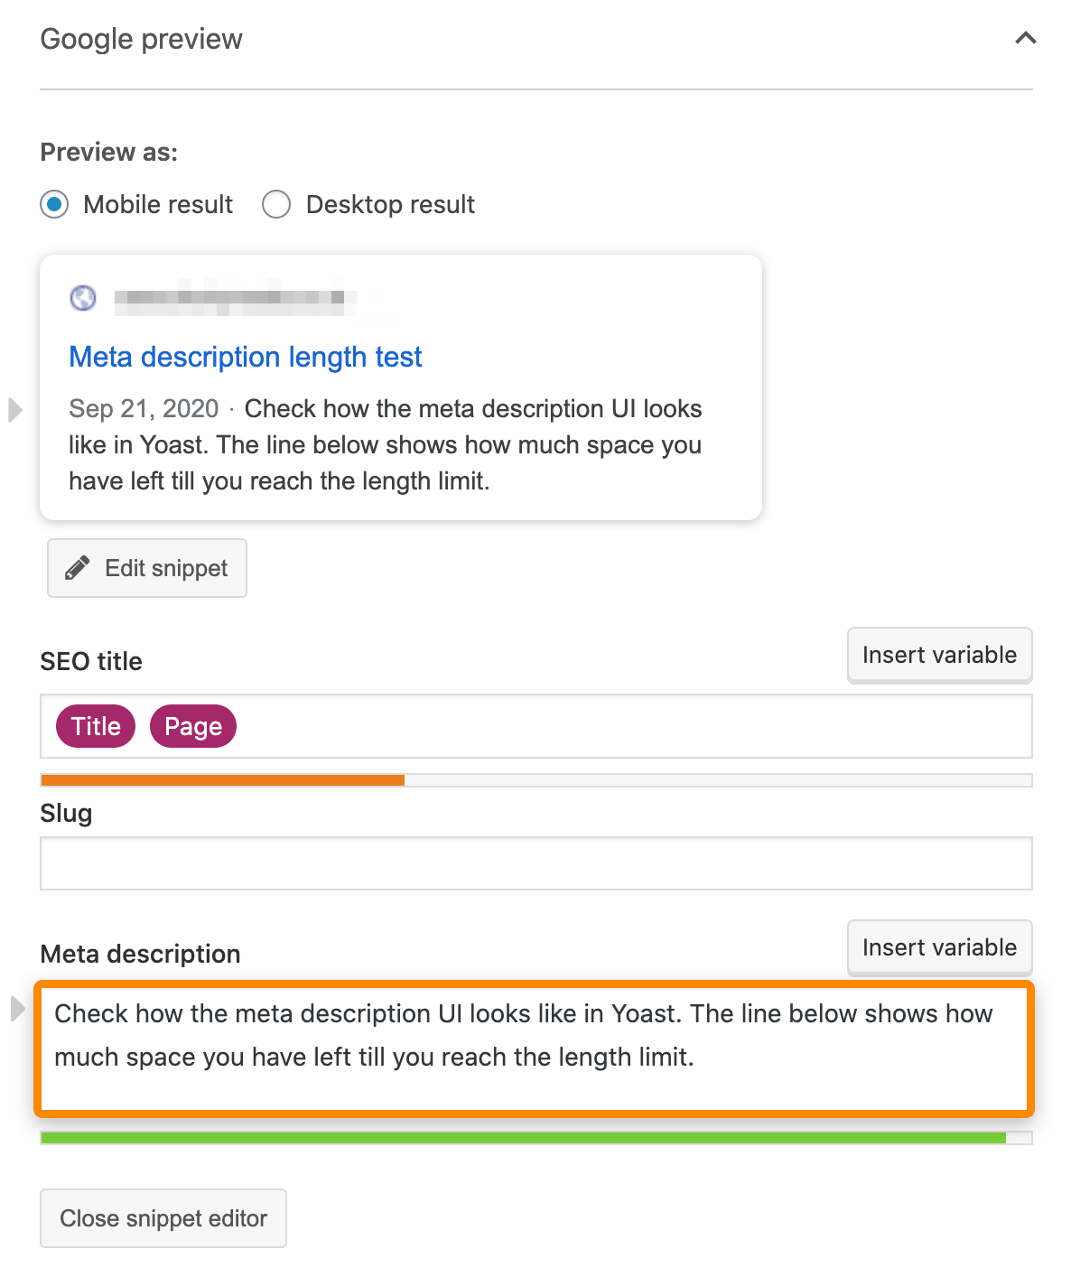Viewport: 1071px width, 1277px height.
Task: Click the globe favicon in the preview card
Action: click(x=82, y=298)
